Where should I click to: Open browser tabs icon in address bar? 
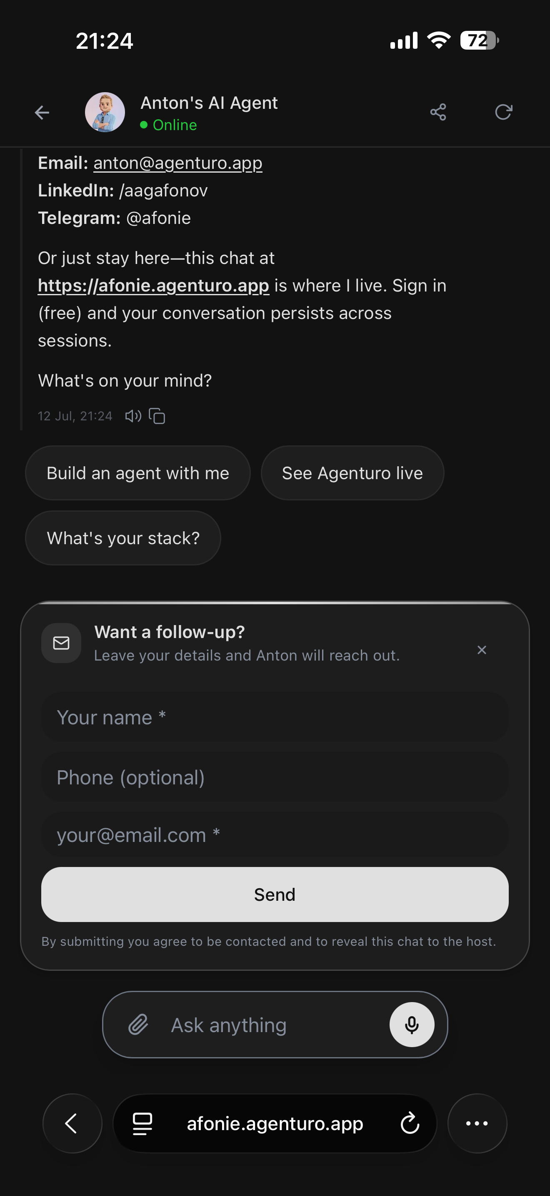pos(142,1123)
